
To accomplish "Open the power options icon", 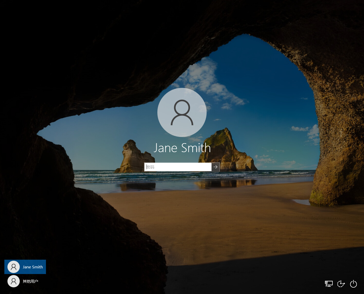I will 353,284.
